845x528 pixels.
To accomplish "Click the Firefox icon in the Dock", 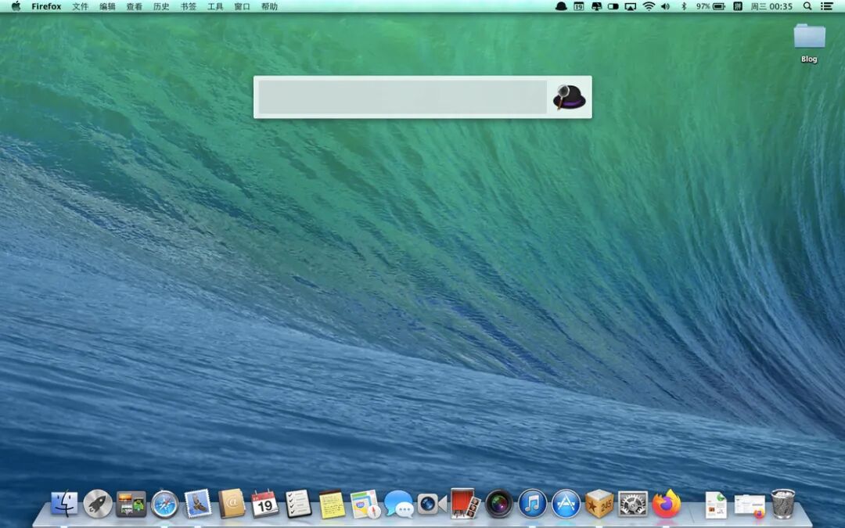I will coord(667,504).
